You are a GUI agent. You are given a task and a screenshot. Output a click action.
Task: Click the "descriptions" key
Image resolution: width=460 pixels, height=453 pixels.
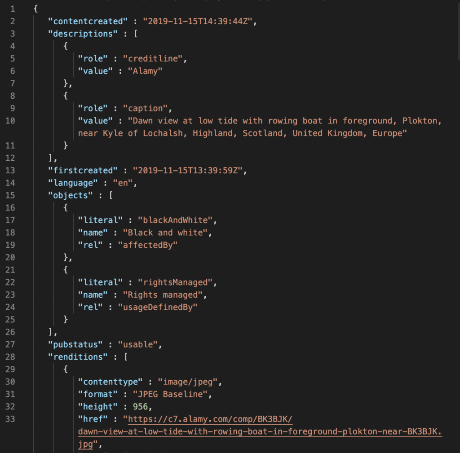tap(83, 34)
